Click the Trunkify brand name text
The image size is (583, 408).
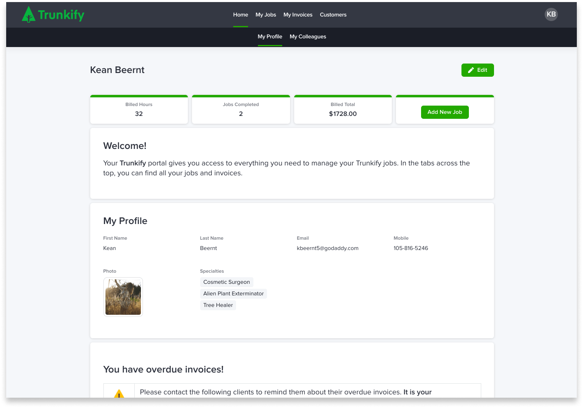(61, 15)
